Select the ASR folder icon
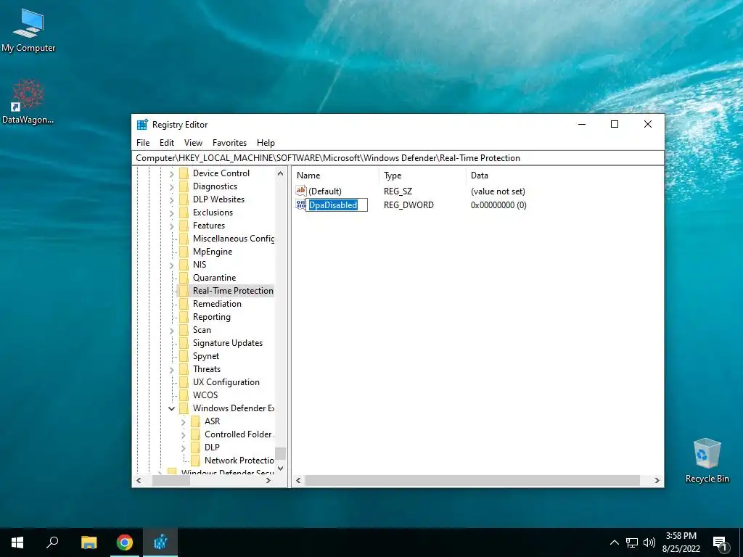This screenshot has height=557, width=743. [x=196, y=421]
